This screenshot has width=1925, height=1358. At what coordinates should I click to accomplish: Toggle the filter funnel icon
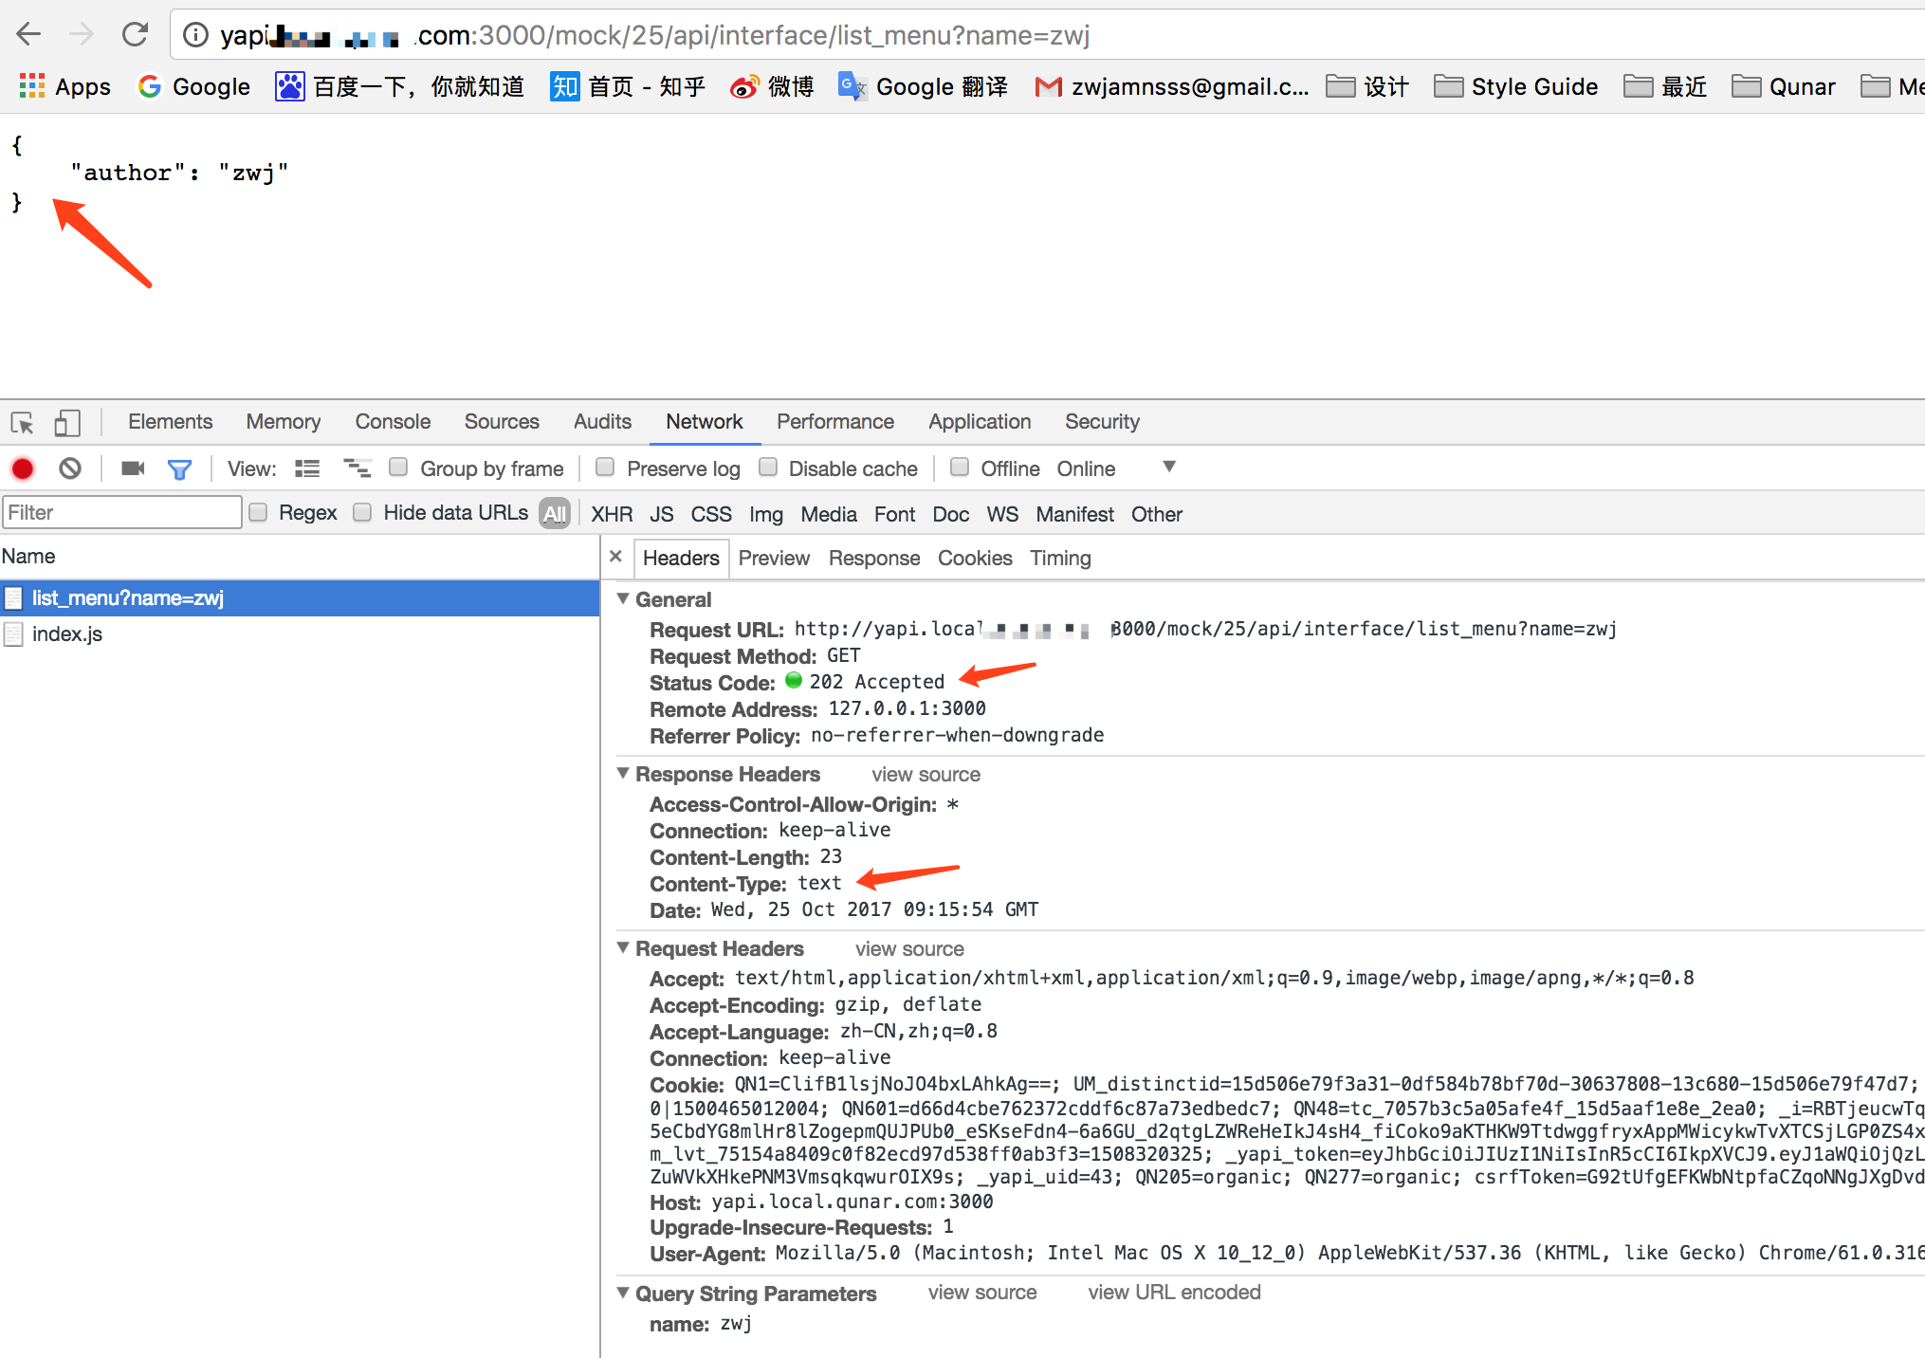pos(179,468)
